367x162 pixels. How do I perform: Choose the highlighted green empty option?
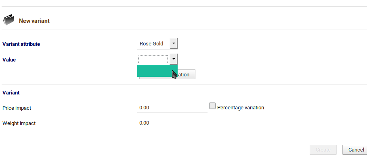[157, 71]
